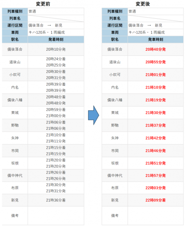This screenshot has width=185, height=226.
Task: Click the red 21時51分発 time
Action: coord(155,163)
